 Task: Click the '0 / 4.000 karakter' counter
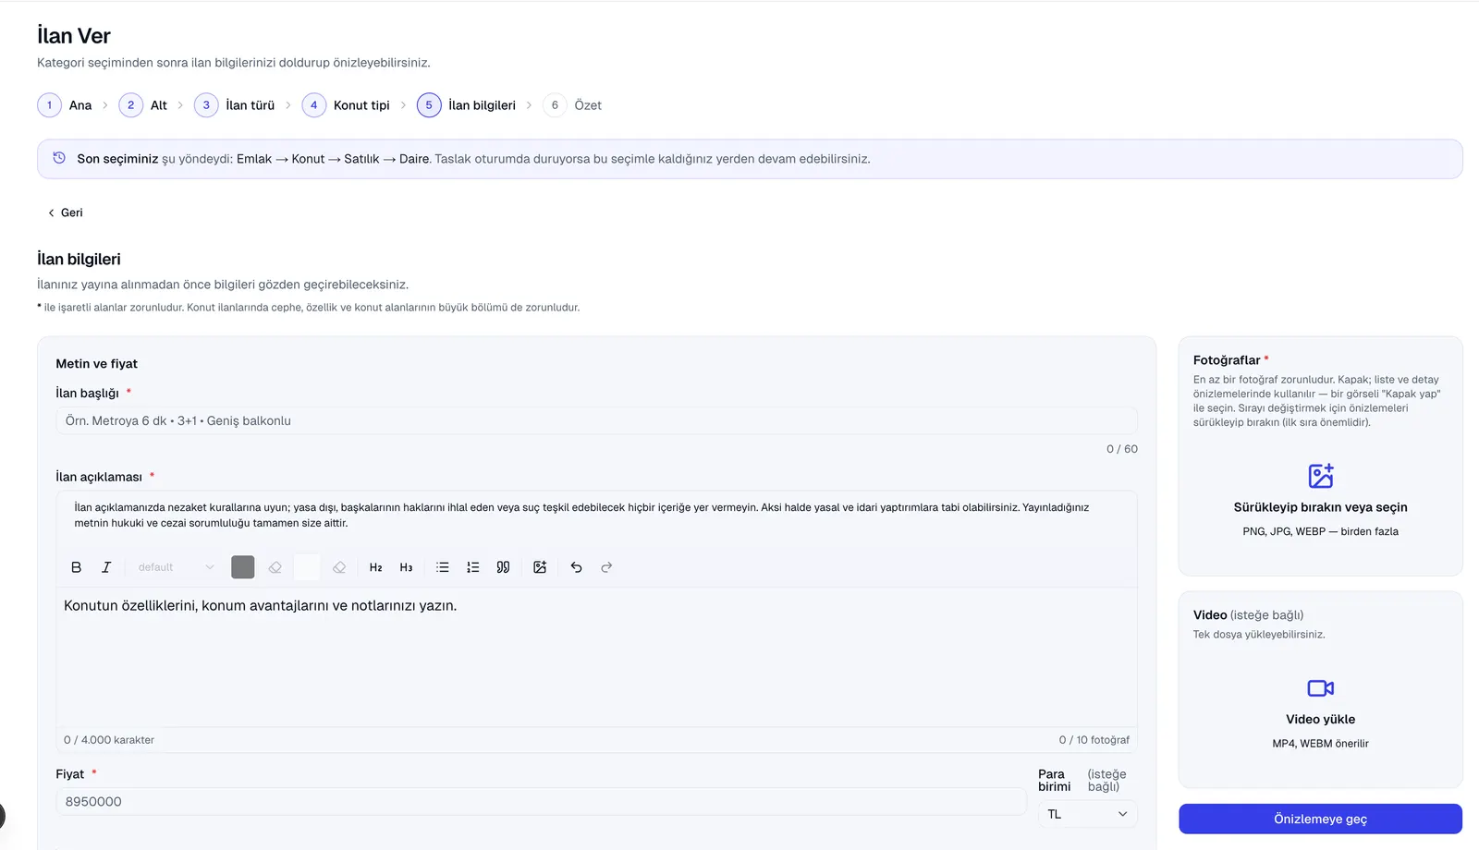click(x=109, y=740)
